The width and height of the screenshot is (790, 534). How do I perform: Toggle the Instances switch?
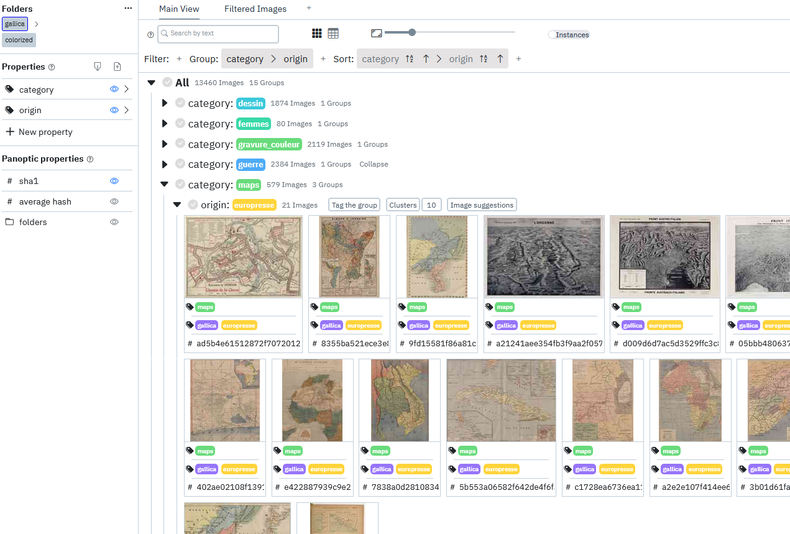click(552, 35)
